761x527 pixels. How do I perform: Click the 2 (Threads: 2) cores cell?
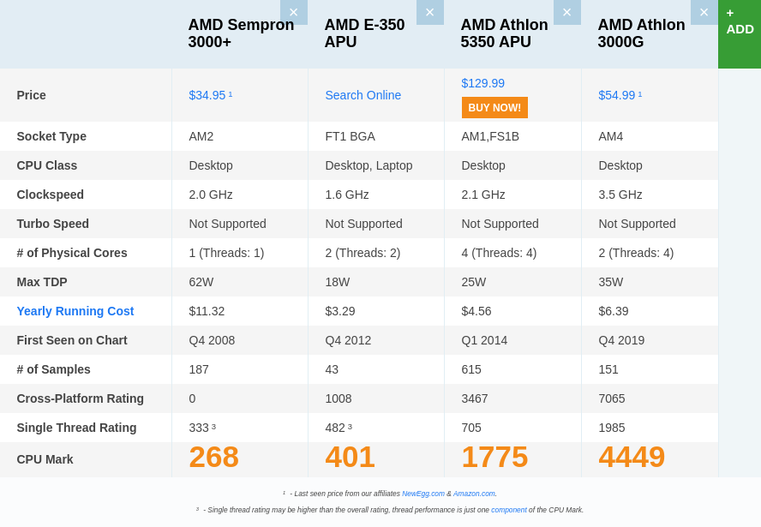[x=363, y=253]
